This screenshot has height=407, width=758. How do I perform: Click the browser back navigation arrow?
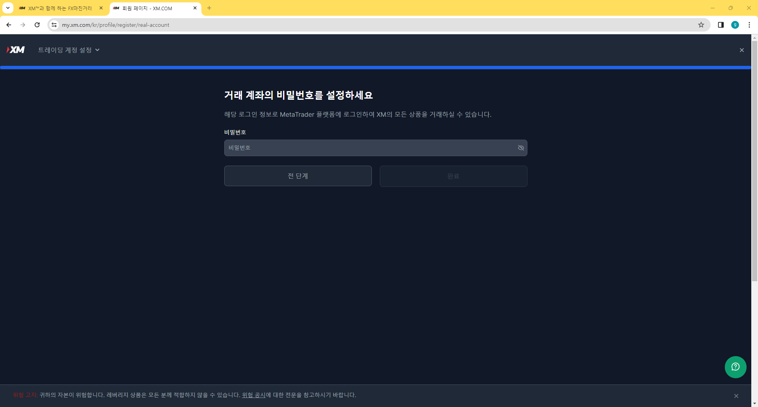tap(8, 24)
